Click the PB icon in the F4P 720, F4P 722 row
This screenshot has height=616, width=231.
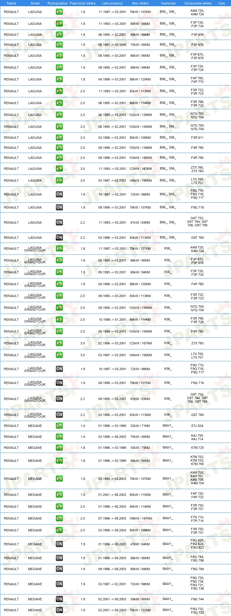pyautogui.click(x=59, y=495)
